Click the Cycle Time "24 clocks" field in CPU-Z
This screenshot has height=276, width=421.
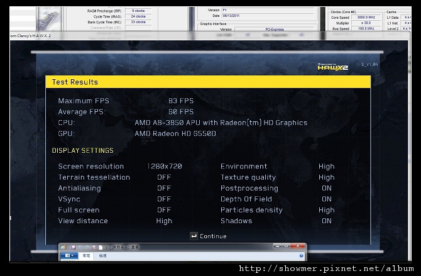pos(138,16)
